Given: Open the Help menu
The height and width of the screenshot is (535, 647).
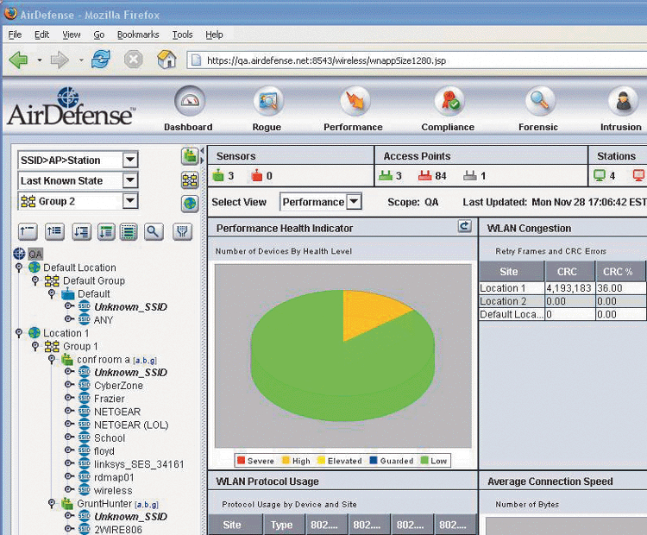Looking at the screenshot, I should click(x=214, y=35).
